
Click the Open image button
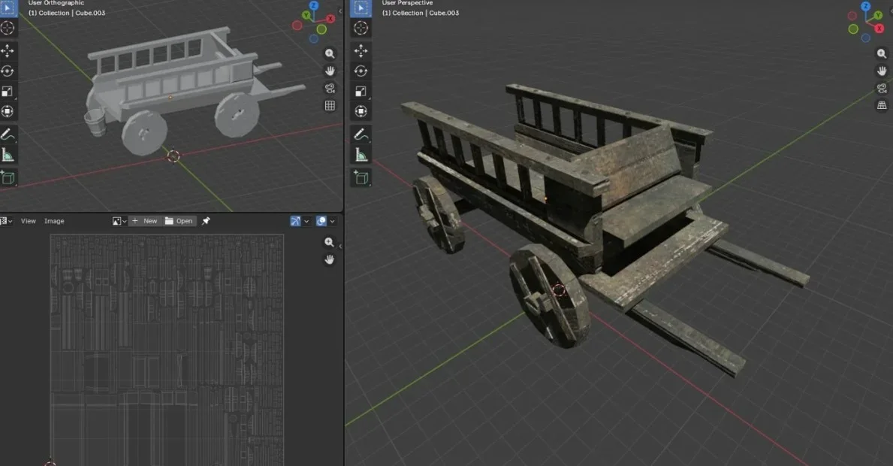(179, 221)
